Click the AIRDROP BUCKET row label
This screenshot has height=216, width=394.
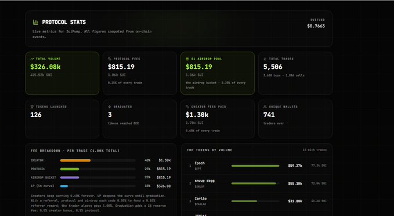(x=43, y=178)
